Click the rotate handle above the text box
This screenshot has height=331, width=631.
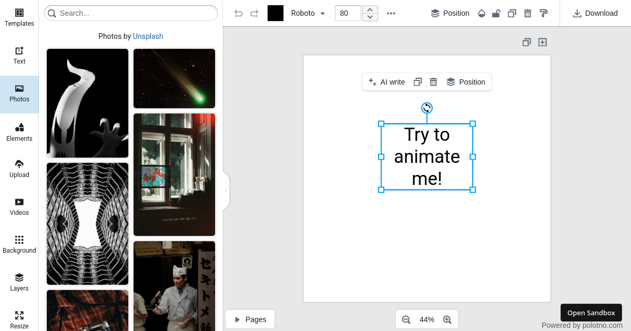[427, 108]
